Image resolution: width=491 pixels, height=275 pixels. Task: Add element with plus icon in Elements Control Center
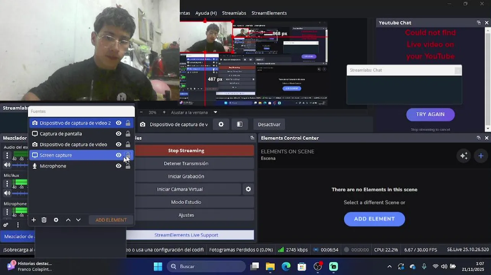[481, 156]
